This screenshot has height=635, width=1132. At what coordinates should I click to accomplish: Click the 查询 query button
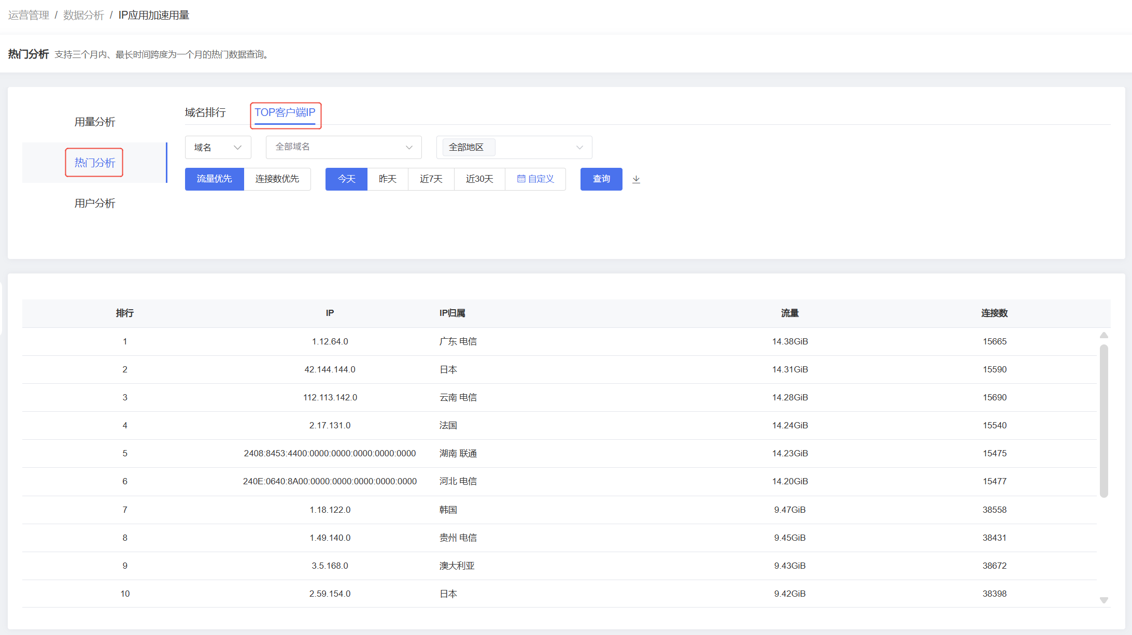pos(601,179)
